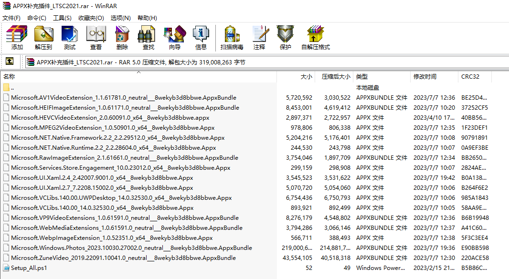Viewport: 509px width, 279px height.
Task: Go up one level arrow button
Action: click(10, 61)
